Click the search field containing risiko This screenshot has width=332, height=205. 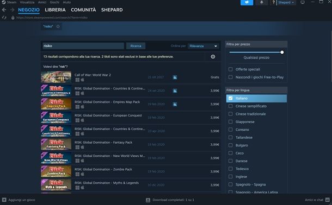click(83, 46)
